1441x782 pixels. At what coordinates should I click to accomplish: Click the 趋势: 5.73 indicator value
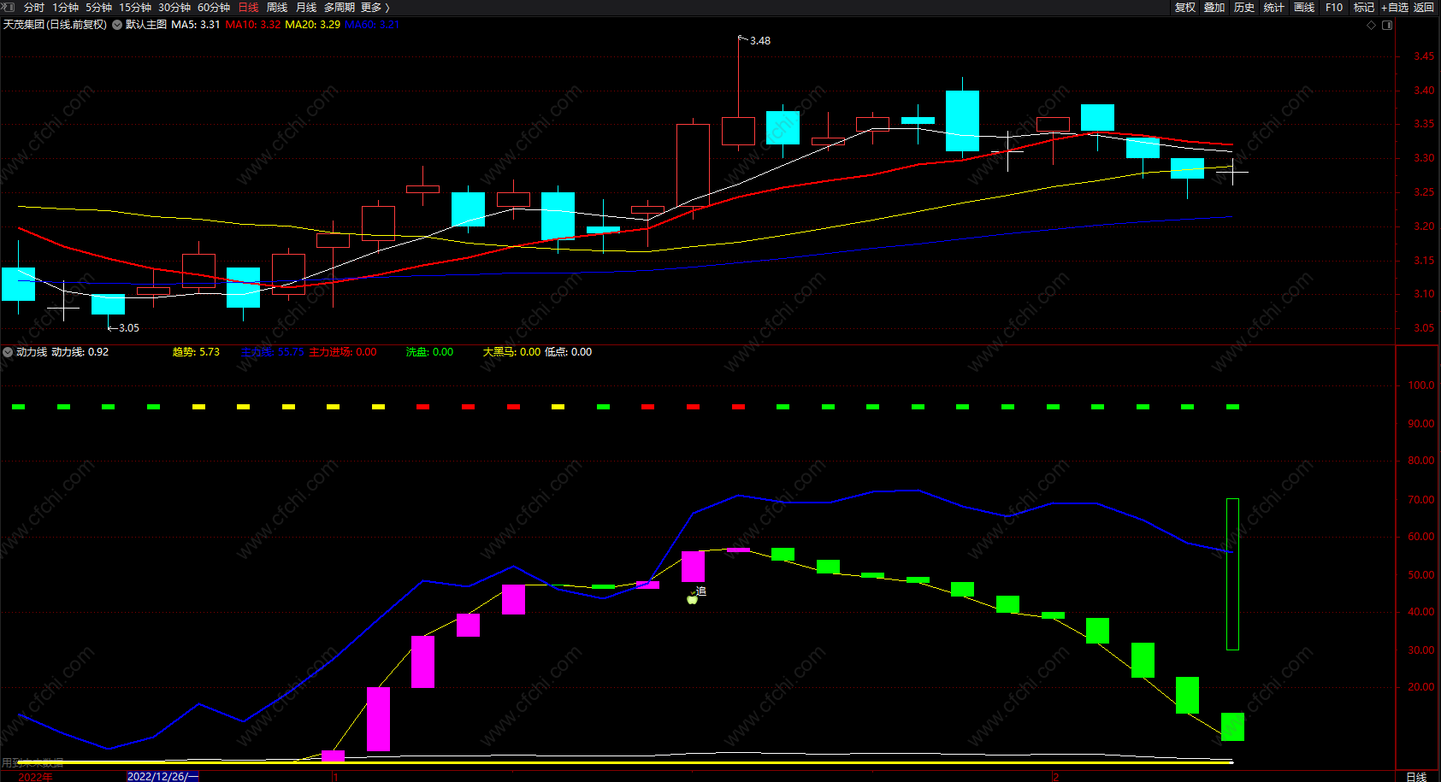pos(196,352)
